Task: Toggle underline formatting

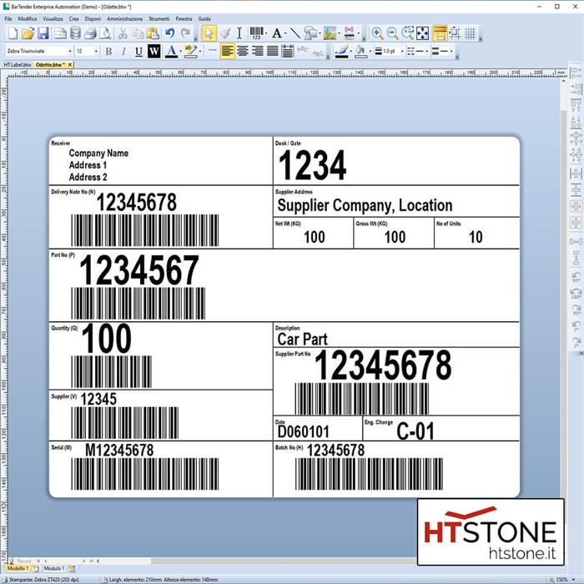Action: [138, 51]
